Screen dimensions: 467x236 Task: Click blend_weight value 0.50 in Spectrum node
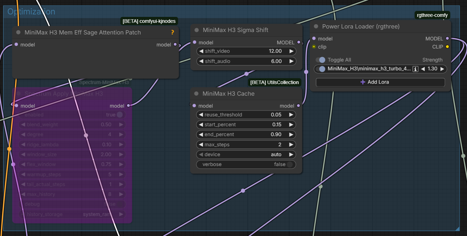[x=106, y=125]
